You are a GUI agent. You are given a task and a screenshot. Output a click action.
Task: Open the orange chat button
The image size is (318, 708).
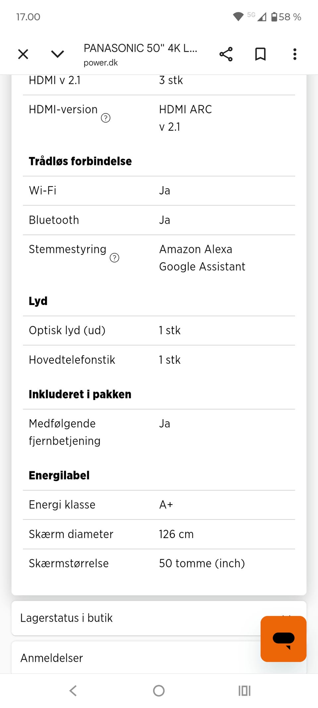283,639
